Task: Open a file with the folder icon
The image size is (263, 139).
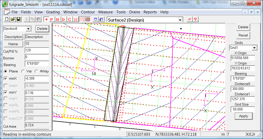Action: coord(13,20)
